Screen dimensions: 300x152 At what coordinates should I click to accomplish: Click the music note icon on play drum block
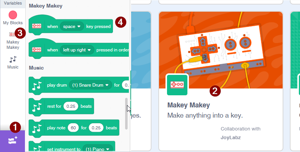[x=37, y=85]
